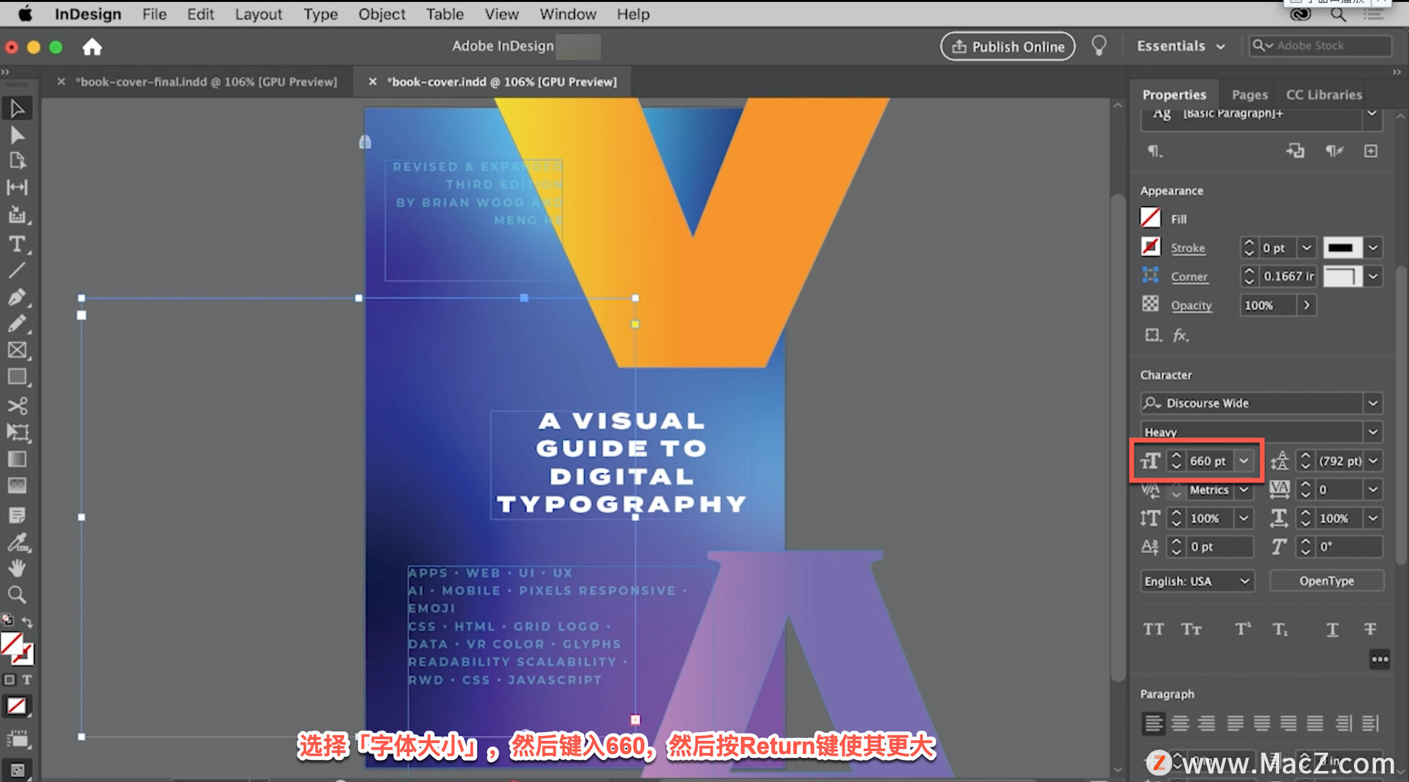Select the Page tool
This screenshot has height=782, width=1409.
pos(17,161)
